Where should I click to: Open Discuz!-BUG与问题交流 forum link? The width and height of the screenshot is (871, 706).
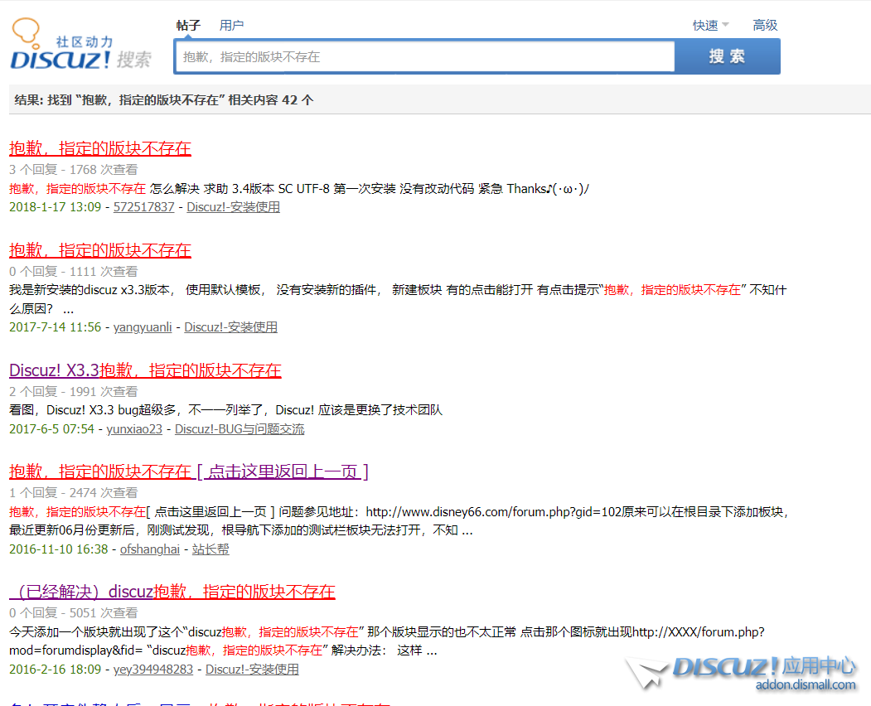click(x=239, y=429)
